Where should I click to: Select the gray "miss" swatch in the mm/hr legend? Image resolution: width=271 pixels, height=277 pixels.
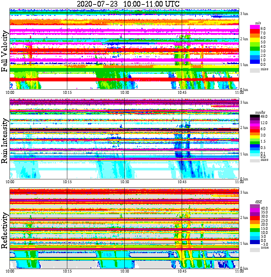pyautogui.click(x=255, y=161)
